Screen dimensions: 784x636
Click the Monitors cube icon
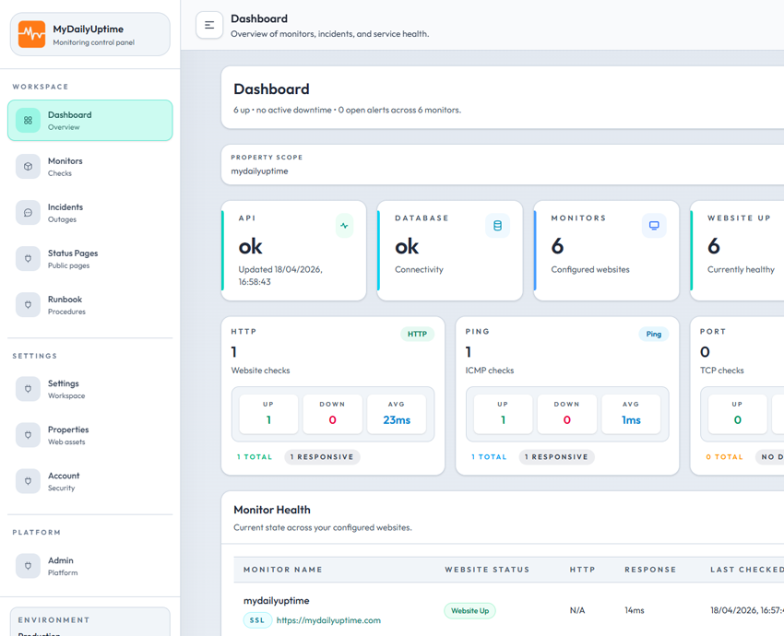28,166
